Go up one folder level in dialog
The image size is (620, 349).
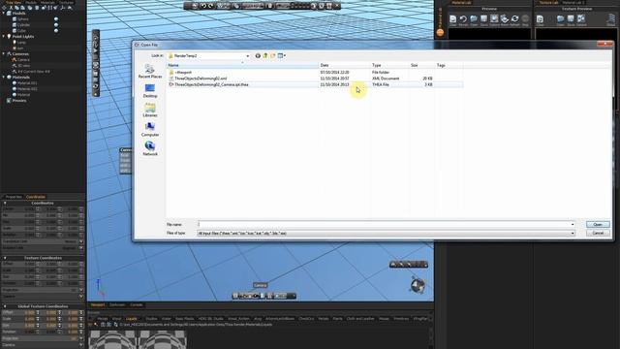[265, 56]
